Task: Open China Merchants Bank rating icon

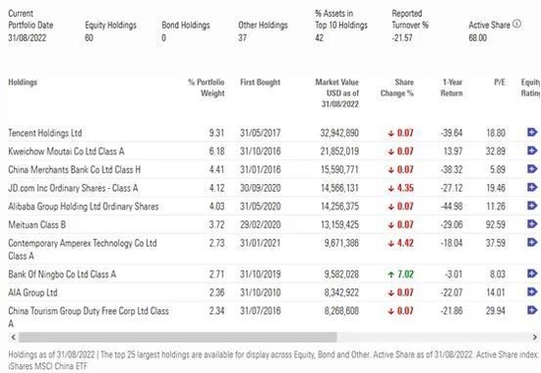Action: [532, 168]
